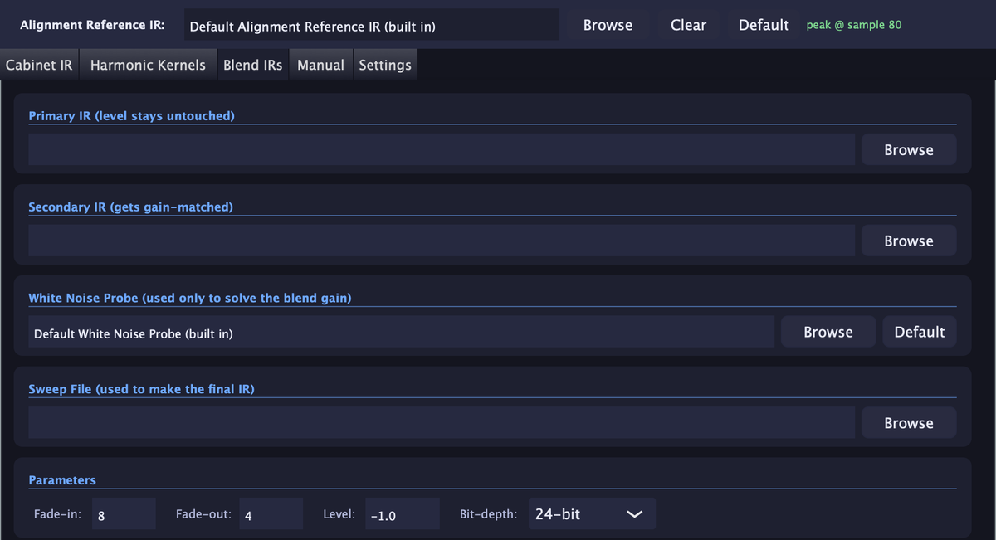Click the Alignment Reference IR path field
This screenshot has width=996, height=540.
pyautogui.click(x=371, y=25)
